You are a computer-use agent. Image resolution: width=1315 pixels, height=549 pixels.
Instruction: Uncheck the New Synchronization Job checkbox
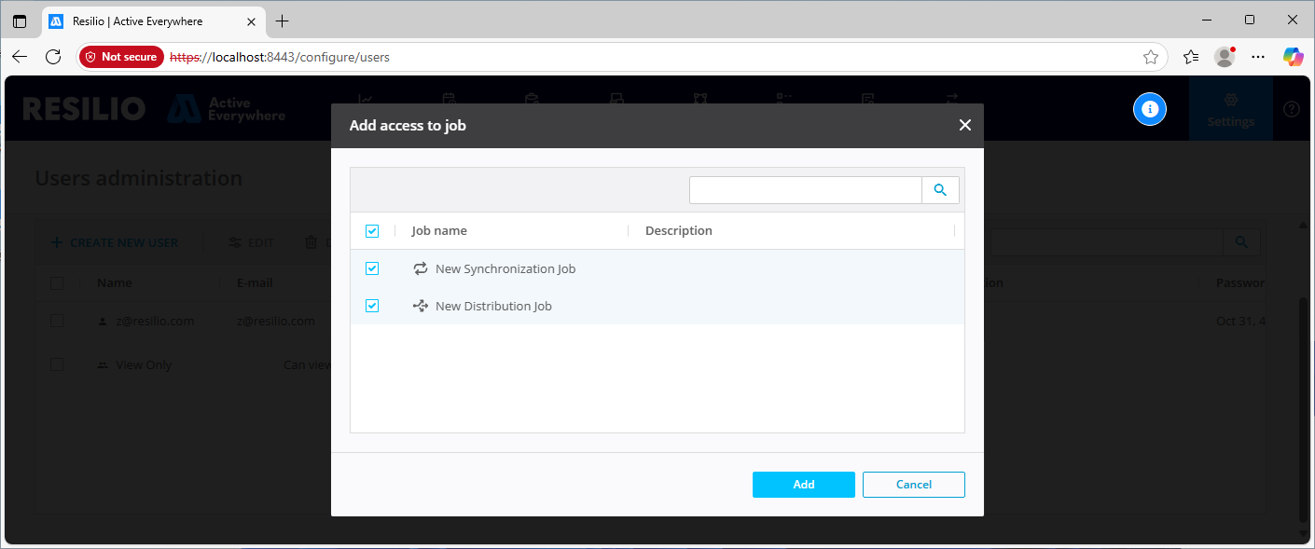[x=372, y=268]
